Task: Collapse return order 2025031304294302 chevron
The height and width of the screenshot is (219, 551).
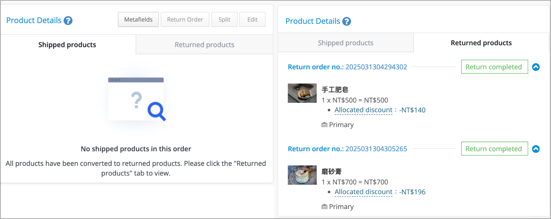Action: pyautogui.click(x=536, y=67)
